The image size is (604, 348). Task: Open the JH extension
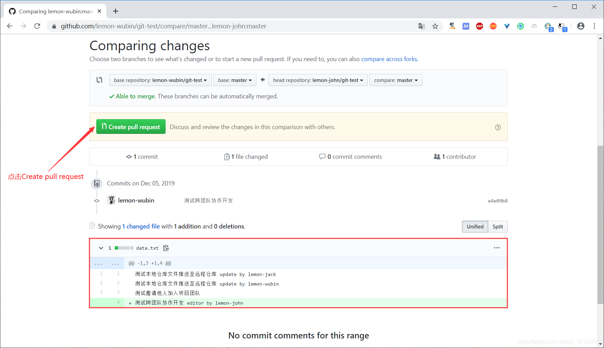point(466,26)
